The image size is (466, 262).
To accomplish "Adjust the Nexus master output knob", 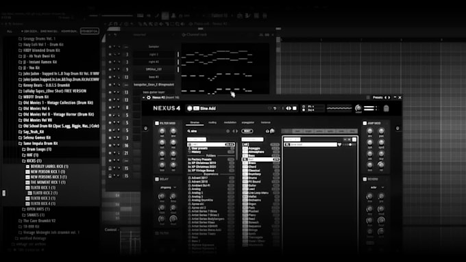I will click(x=358, y=108).
